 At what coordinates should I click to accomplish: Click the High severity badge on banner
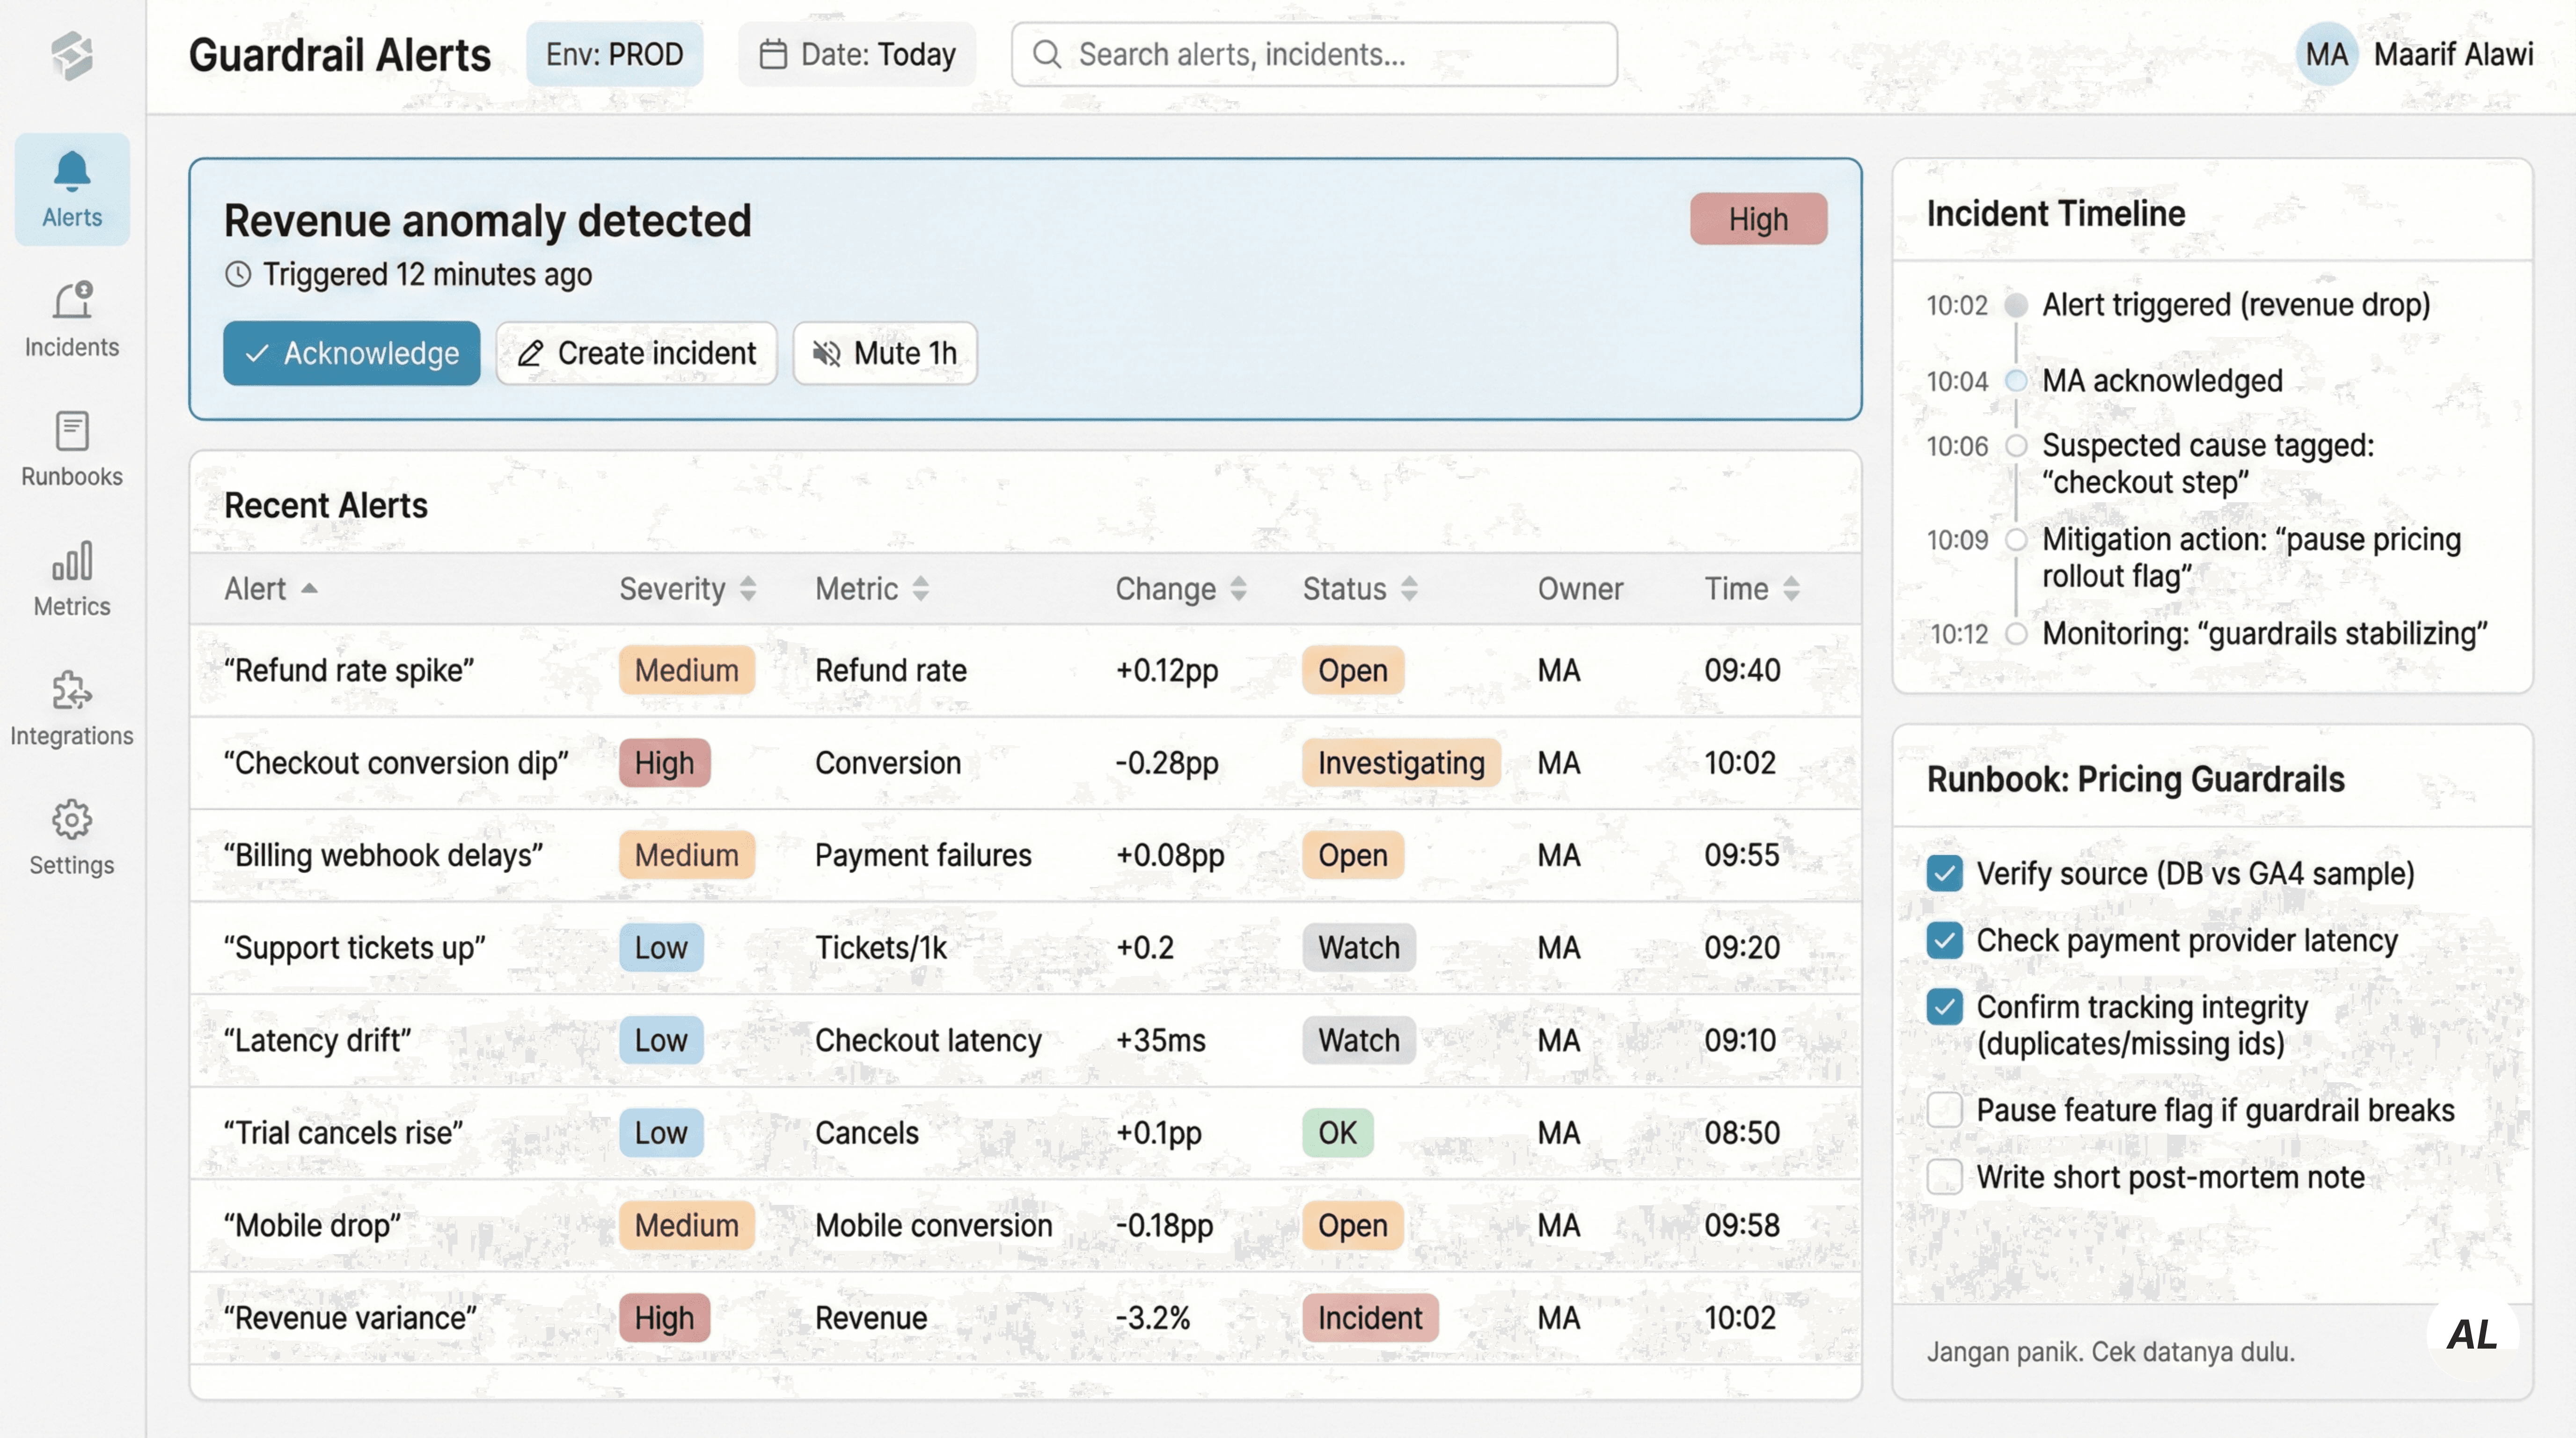1758,219
